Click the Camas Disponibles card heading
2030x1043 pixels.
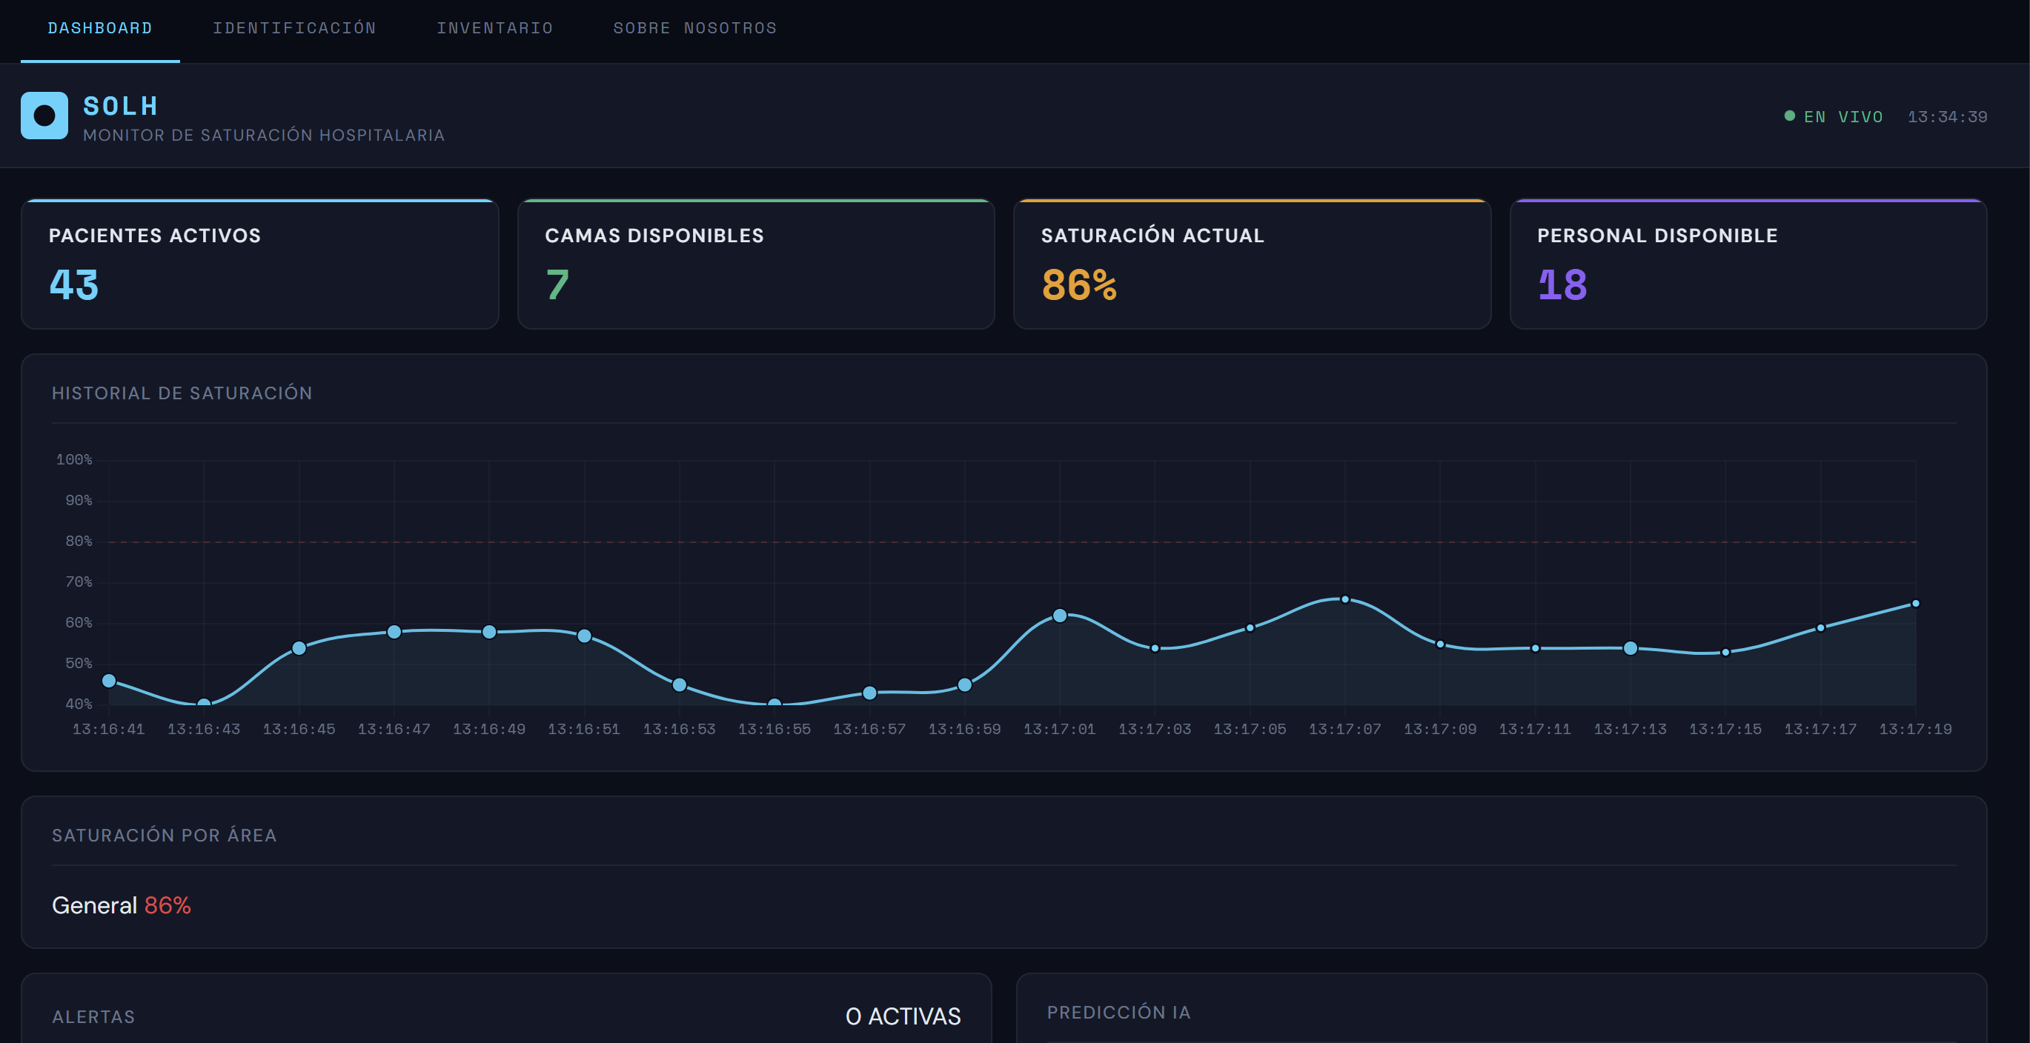(654, 236)
